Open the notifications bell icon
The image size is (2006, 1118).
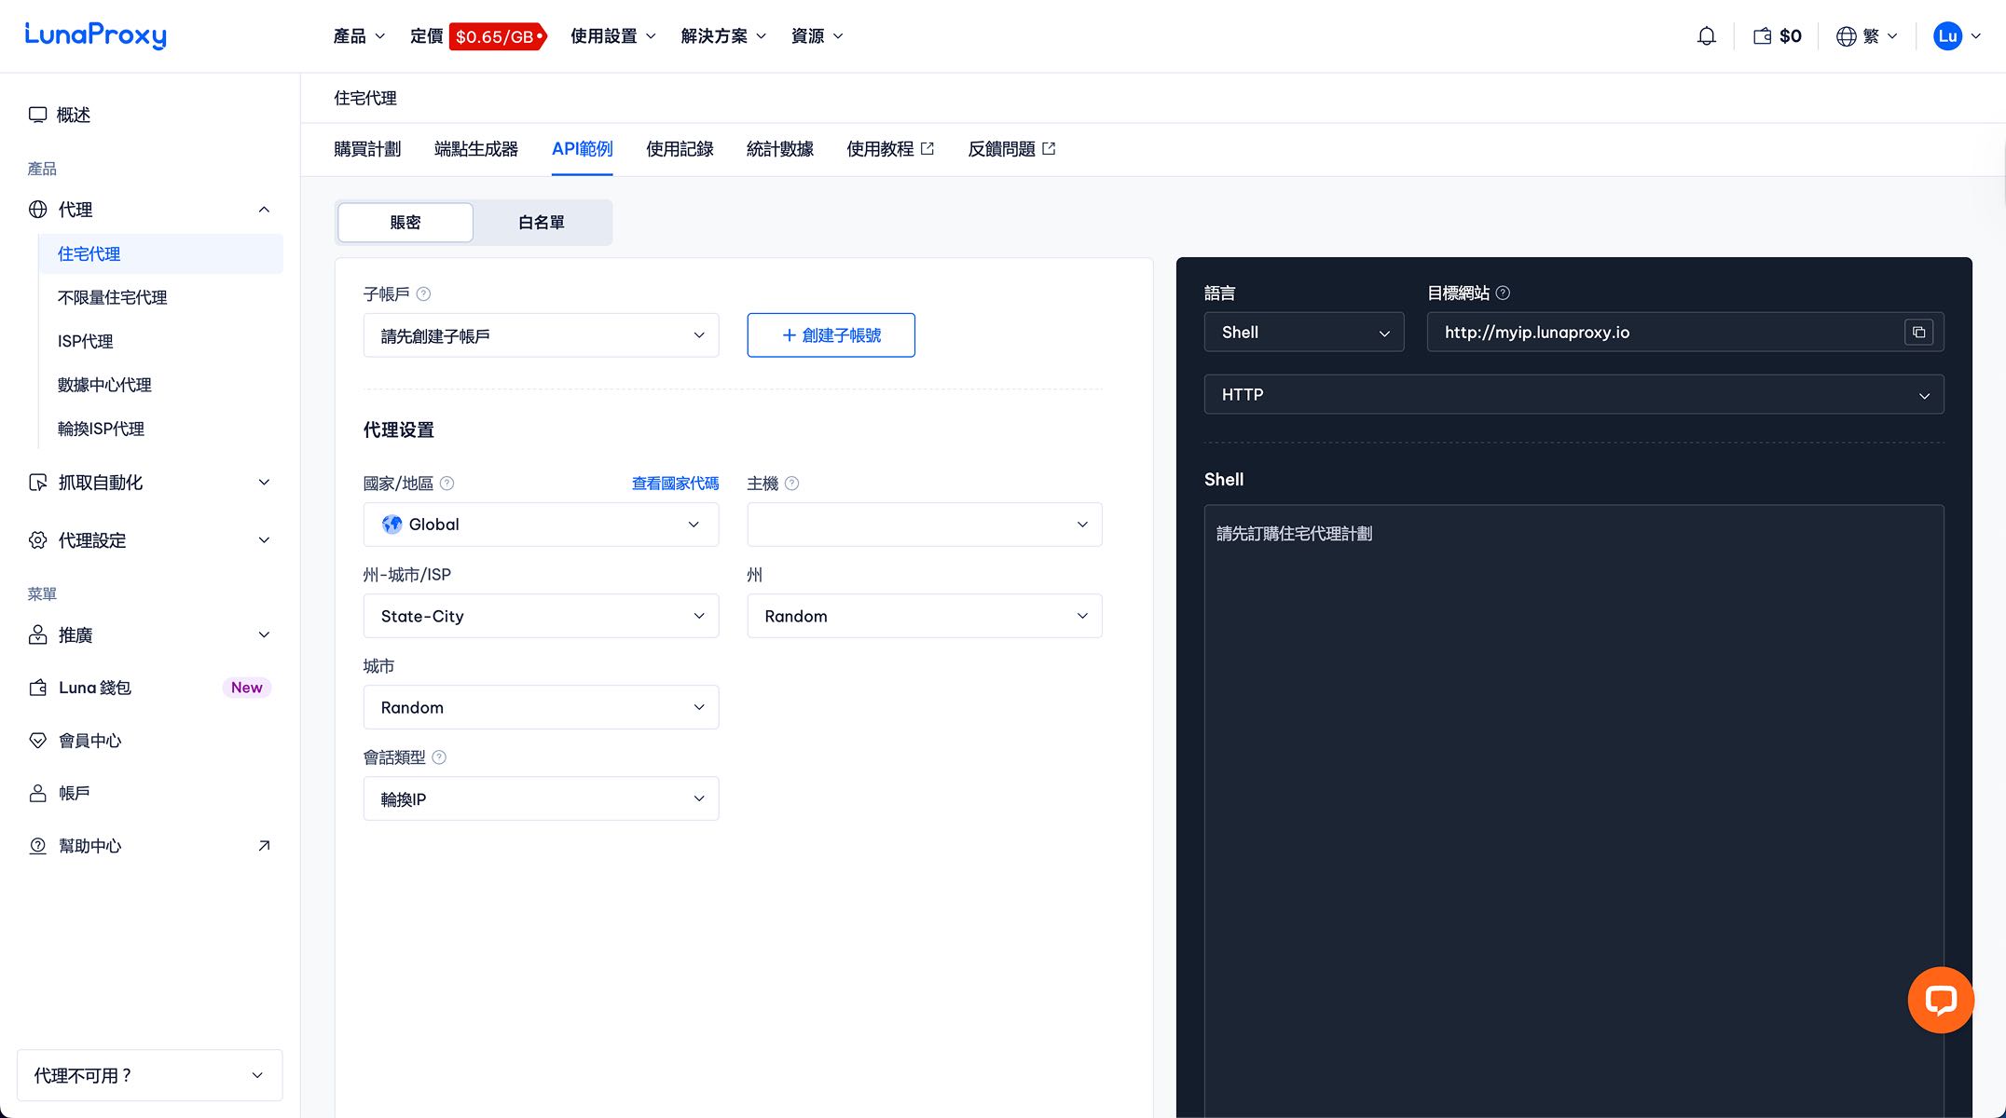coord(1706,36)
